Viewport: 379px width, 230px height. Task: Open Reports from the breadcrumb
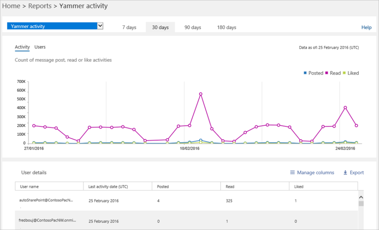click(x=40, y=6)
